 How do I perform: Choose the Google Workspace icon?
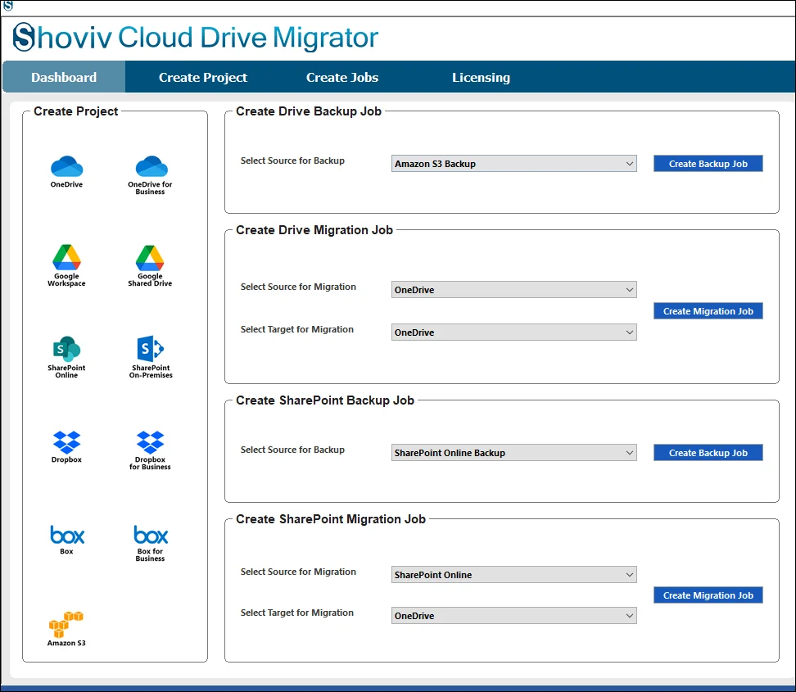click(66, 265)
